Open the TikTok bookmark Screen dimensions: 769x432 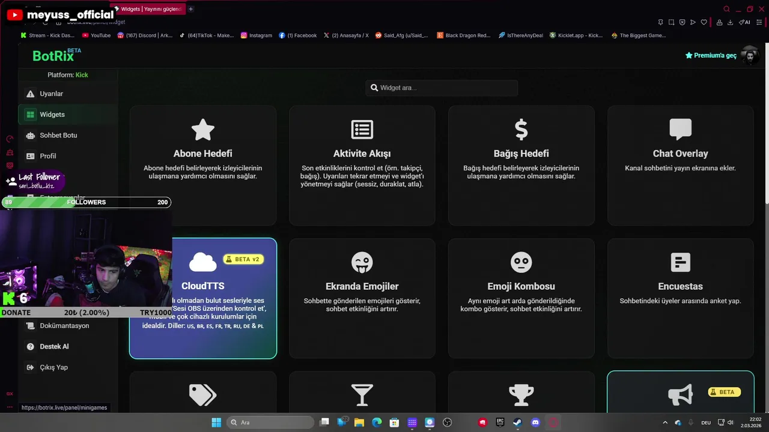(x=207, y=35)
